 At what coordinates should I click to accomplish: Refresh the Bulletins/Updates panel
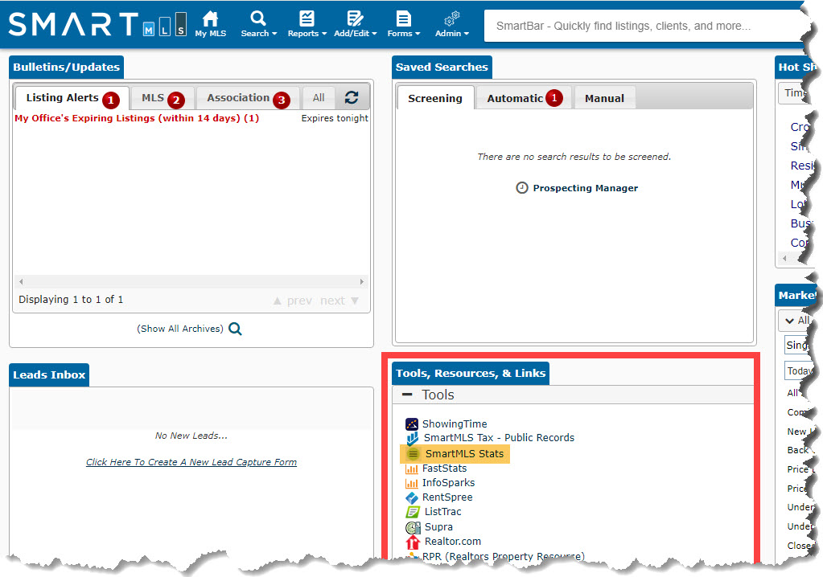pos(352,98)
